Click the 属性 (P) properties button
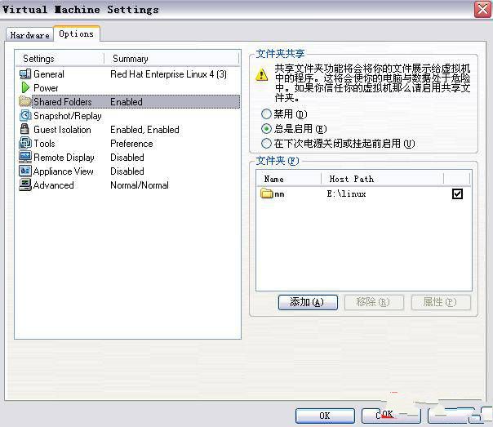Image resolution: width=493 pixels, height=427 pixels. point(441,302)
